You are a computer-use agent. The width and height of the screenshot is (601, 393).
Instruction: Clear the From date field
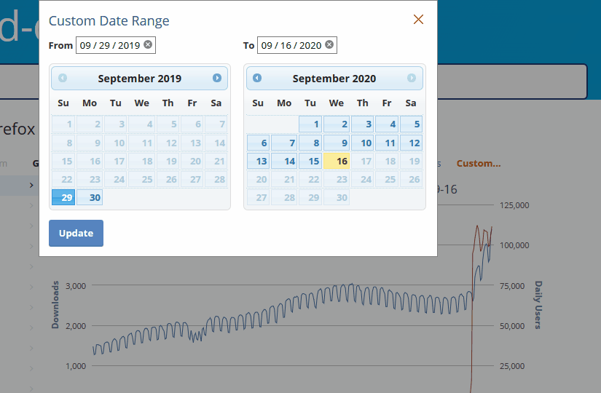(x=148, y=45)
